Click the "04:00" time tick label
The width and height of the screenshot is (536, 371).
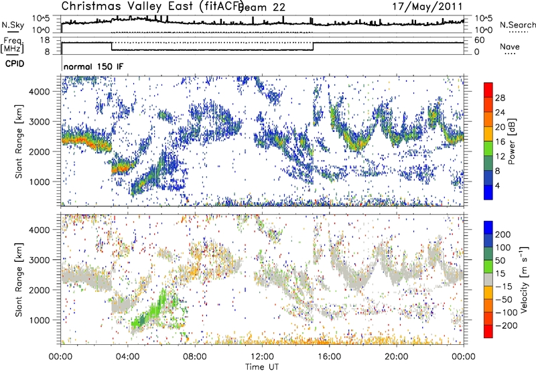(128, 357)
